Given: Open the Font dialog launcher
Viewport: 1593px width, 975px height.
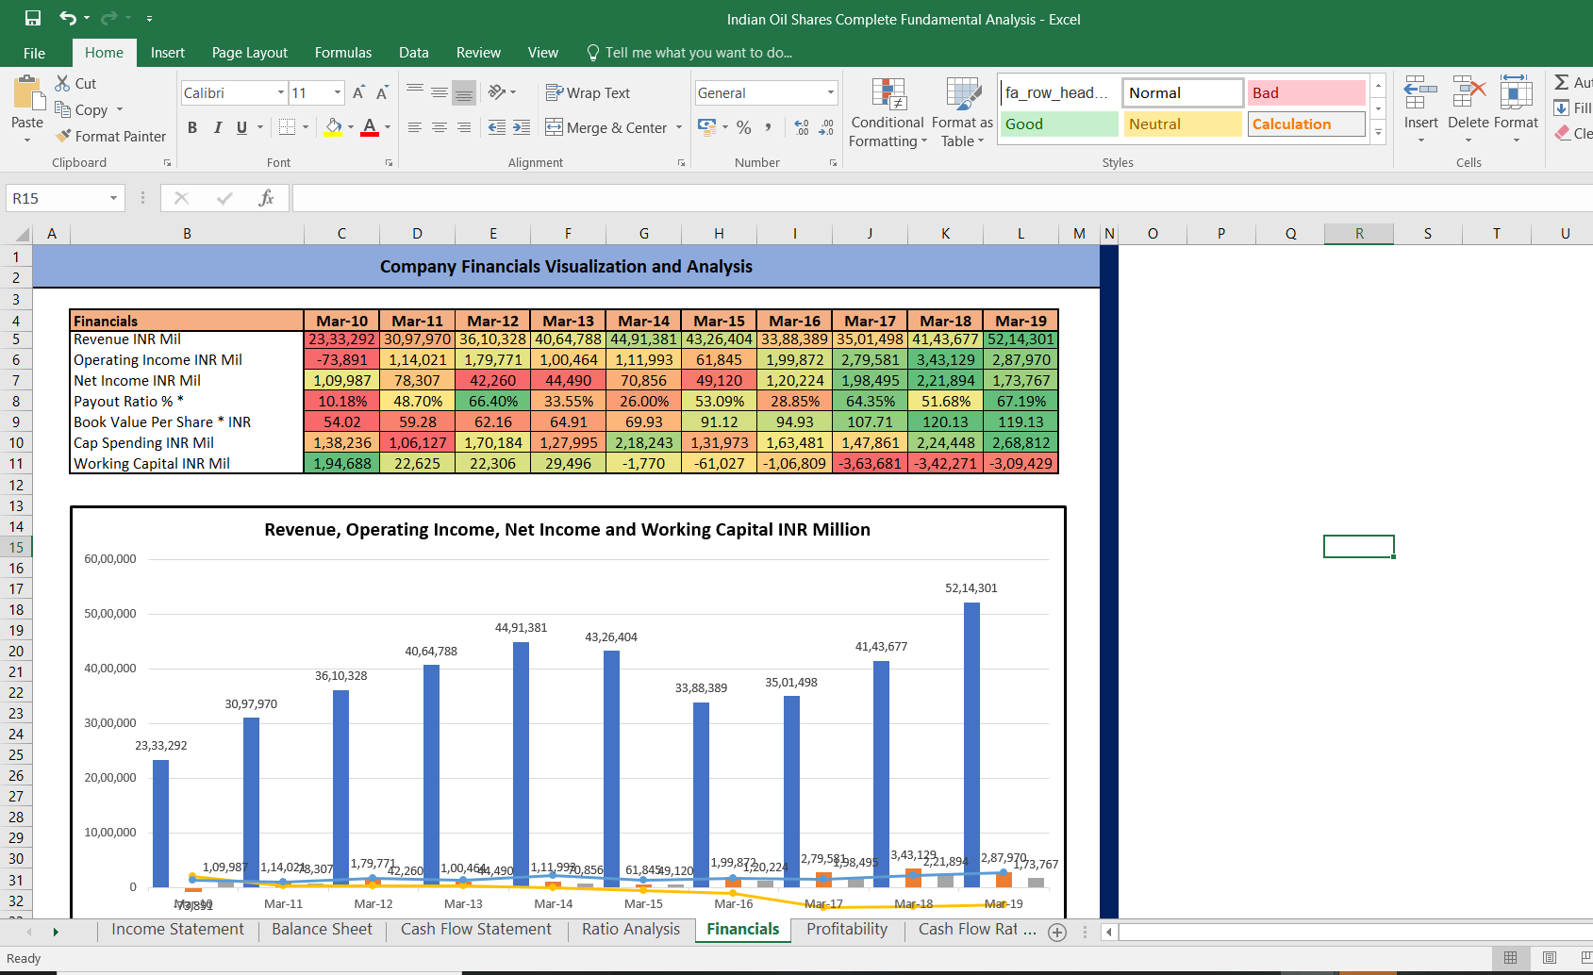Looking at the screenshot, I should [x=389, y=163].
